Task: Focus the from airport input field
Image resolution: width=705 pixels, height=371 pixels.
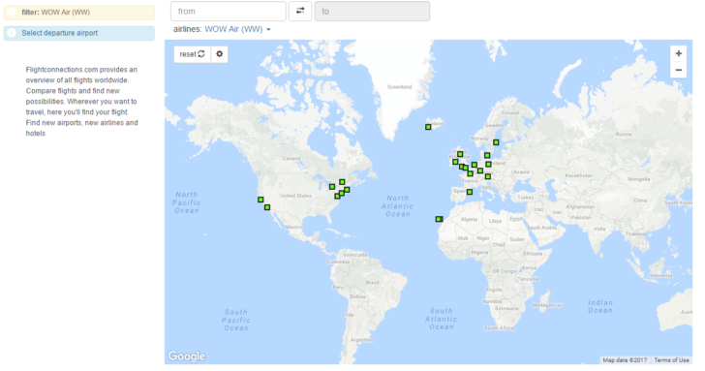Action: point(229,11)
